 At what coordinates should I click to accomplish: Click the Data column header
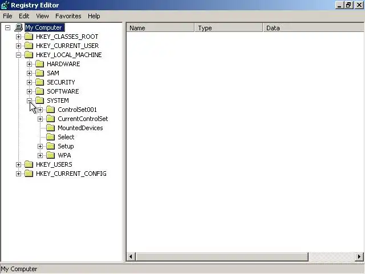point(314,28)
